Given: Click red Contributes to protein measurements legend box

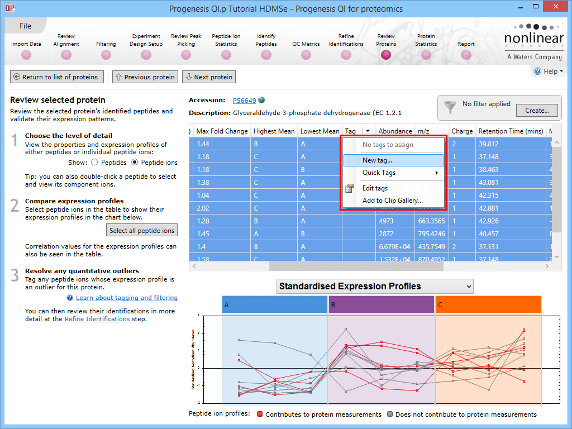Looking at the screenshot, I should coord(260,414).
